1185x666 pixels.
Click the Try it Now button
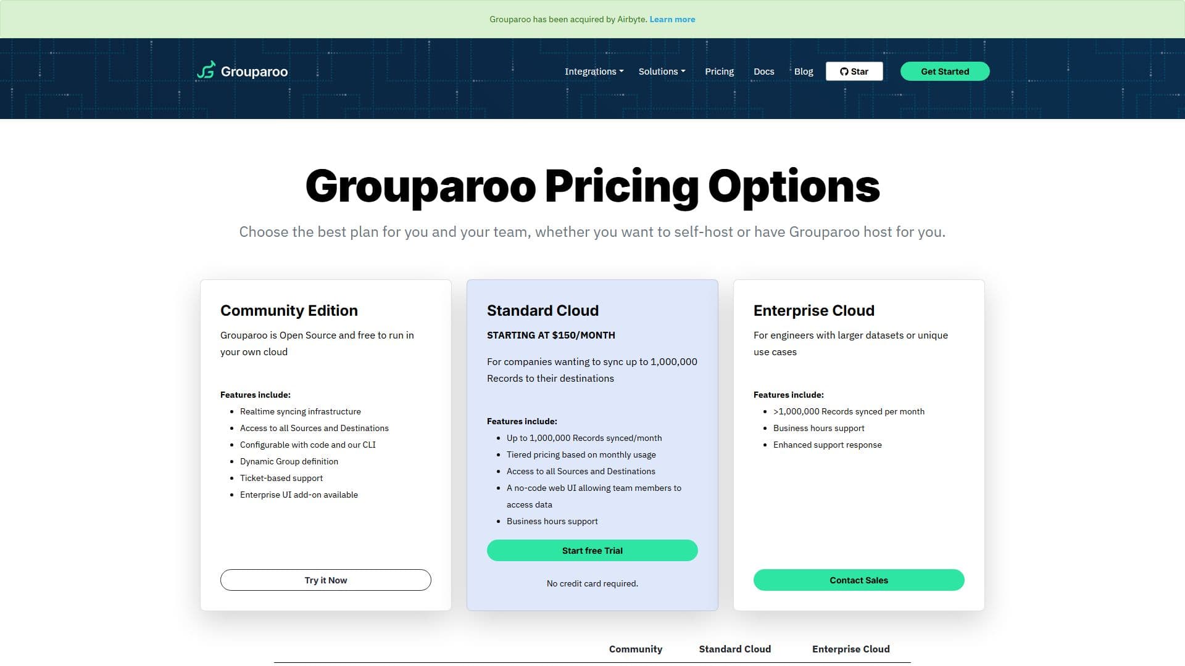click(326, 580)
